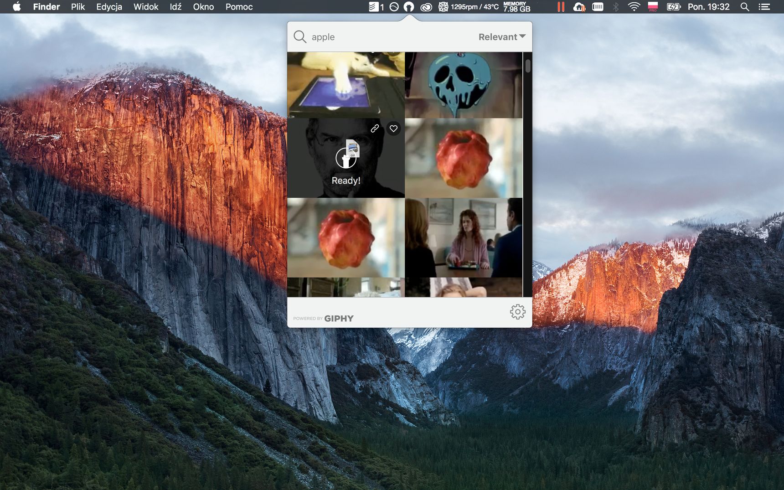Click the memory chip menu bar icon

[598, 7]
